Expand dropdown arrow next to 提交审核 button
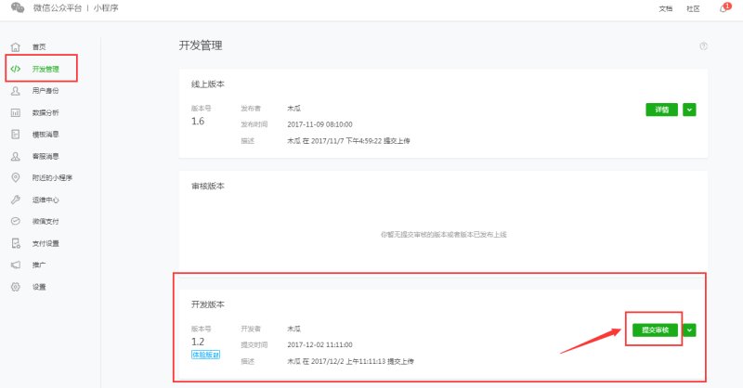Image resolution: width=743 pixels, height=388 pixels. 689,329
